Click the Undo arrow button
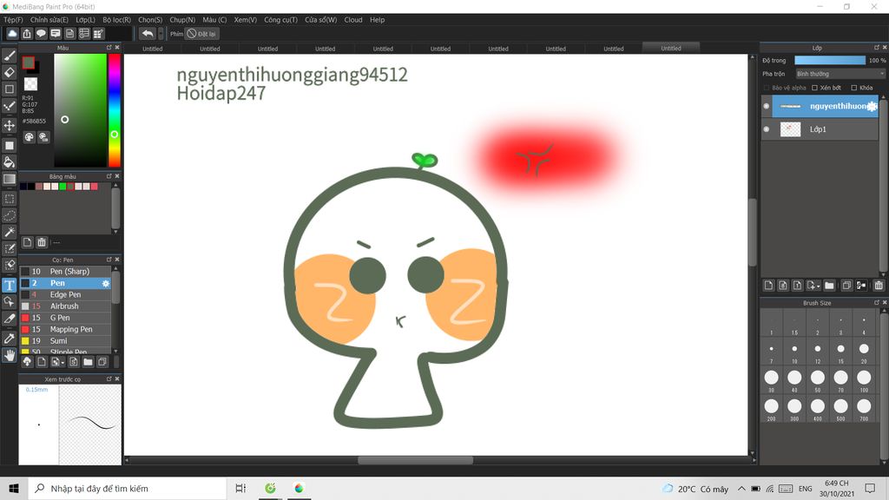The height and width of the screenshot is (500, 889). (148, 34)
